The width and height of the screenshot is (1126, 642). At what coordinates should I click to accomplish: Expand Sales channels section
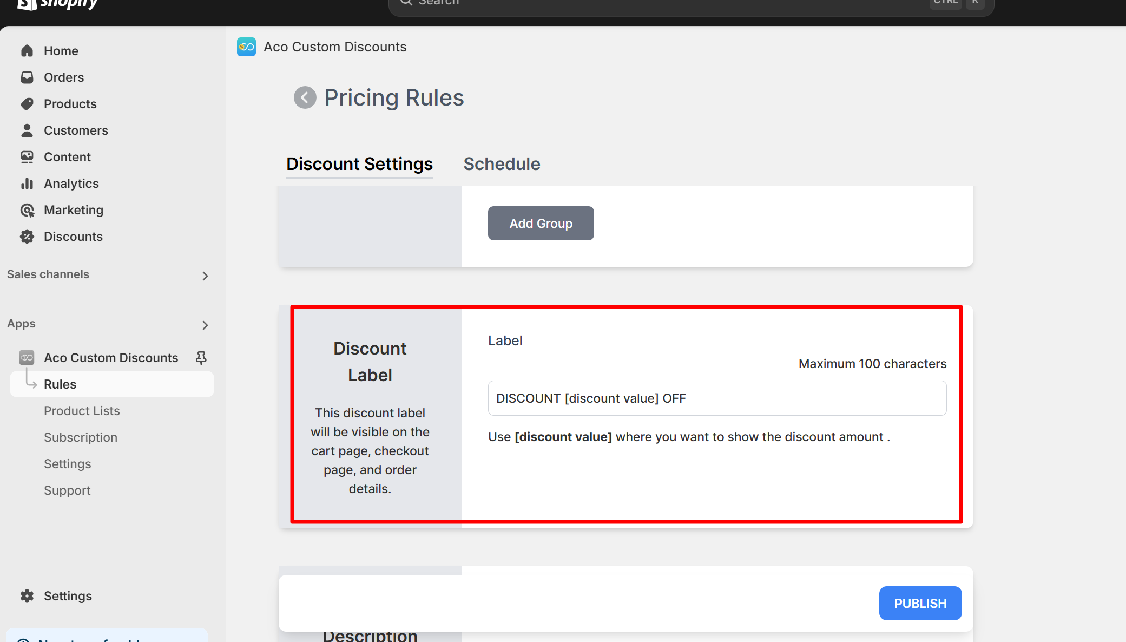[205, 276]
